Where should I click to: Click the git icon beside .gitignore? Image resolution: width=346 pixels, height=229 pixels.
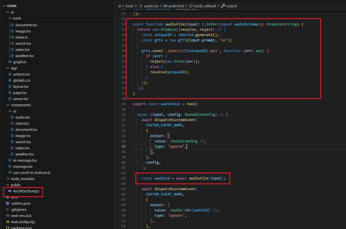tap(8, 209)
